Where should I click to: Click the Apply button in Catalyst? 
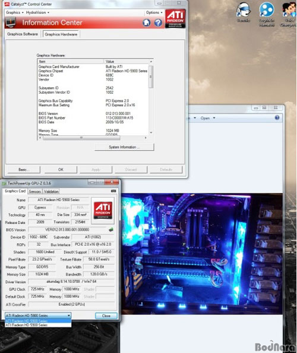(x=96, y=170)
